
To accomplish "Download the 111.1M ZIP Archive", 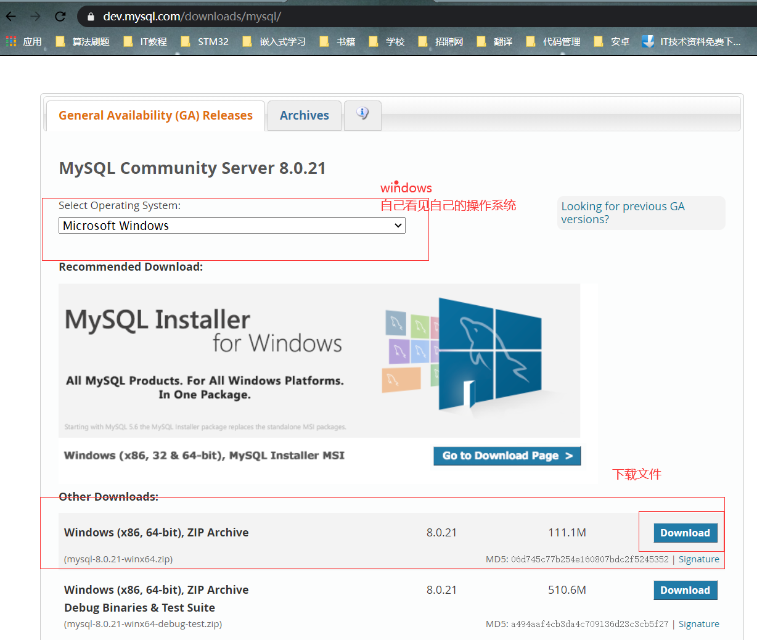I will pos(685,533).
